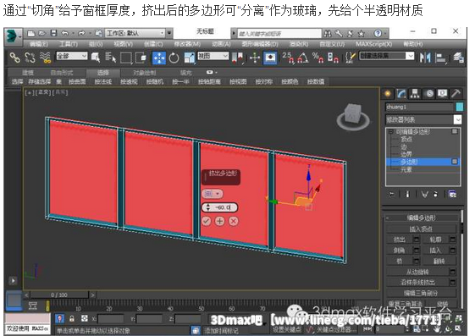The width and height of the screenshot is (475, 336).
Task: Collapse the Edit Polygons rollout header
Action: point(422,218)
